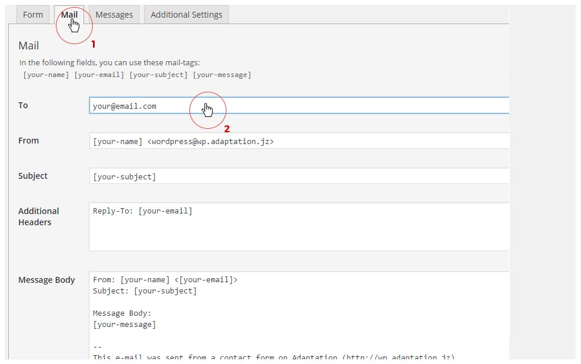Place cursor in the Message Body text area
The width and height of the screenshot is (581, 364).
(x=299, y=315)
